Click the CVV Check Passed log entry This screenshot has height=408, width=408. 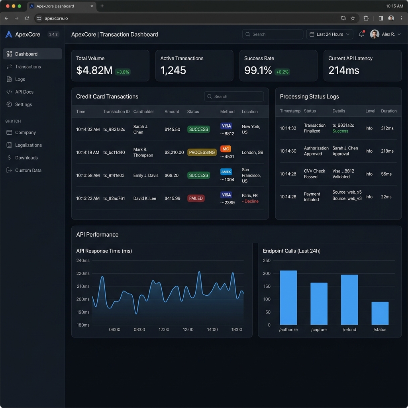[338, 174]
